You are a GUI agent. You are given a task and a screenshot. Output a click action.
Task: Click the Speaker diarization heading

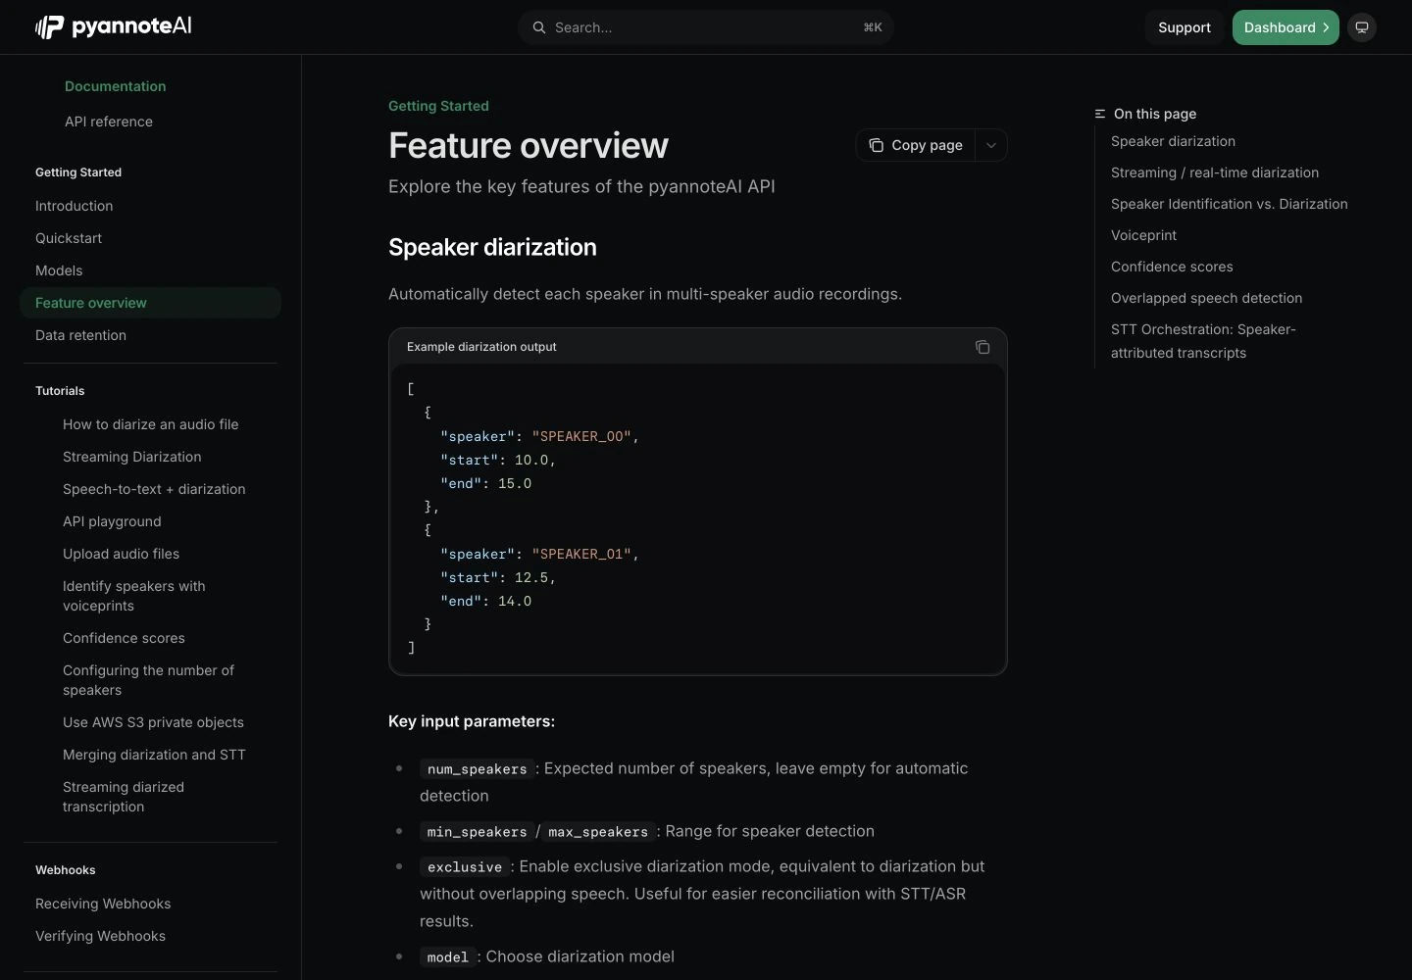492,247
